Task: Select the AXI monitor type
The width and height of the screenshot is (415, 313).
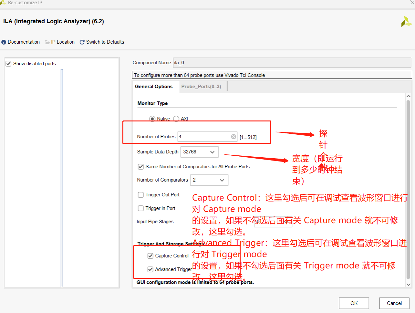Action: click(x=176, y=119)
